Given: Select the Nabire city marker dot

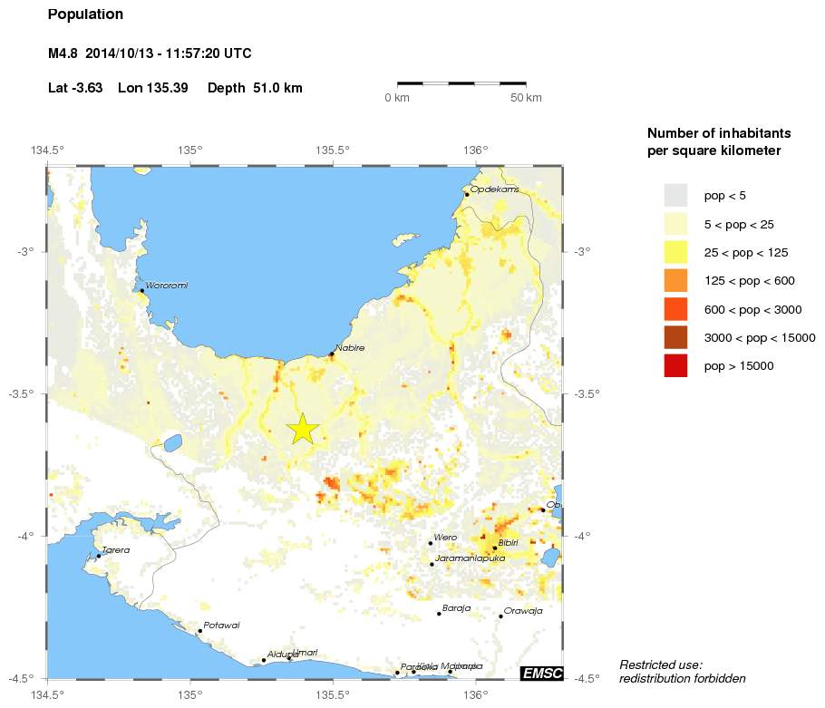Looking at the screenshot, I should click(332, 354).
